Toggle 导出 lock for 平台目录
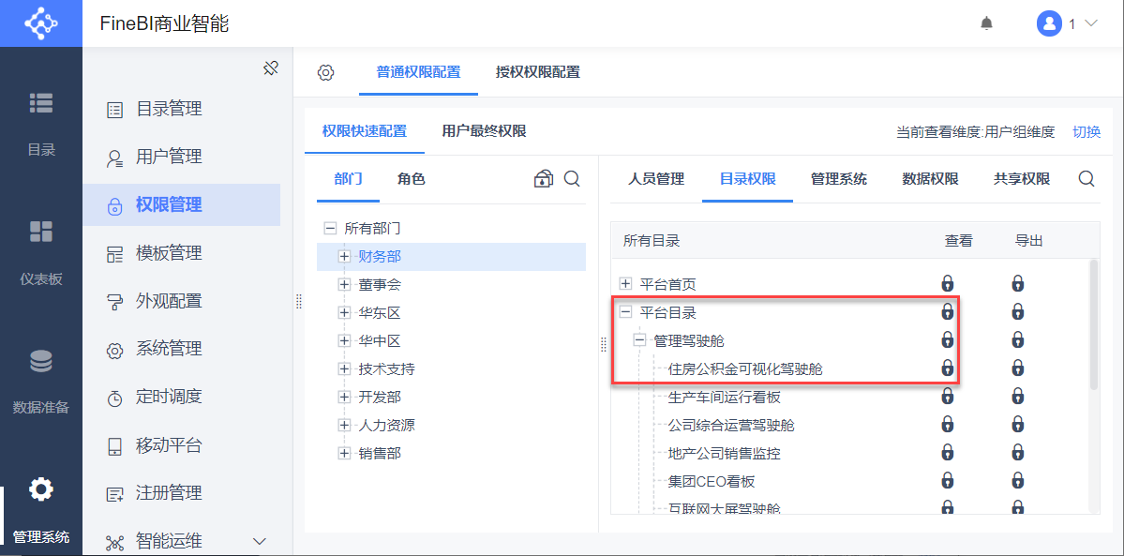The image size is (1124, 556). (1018, 311)
